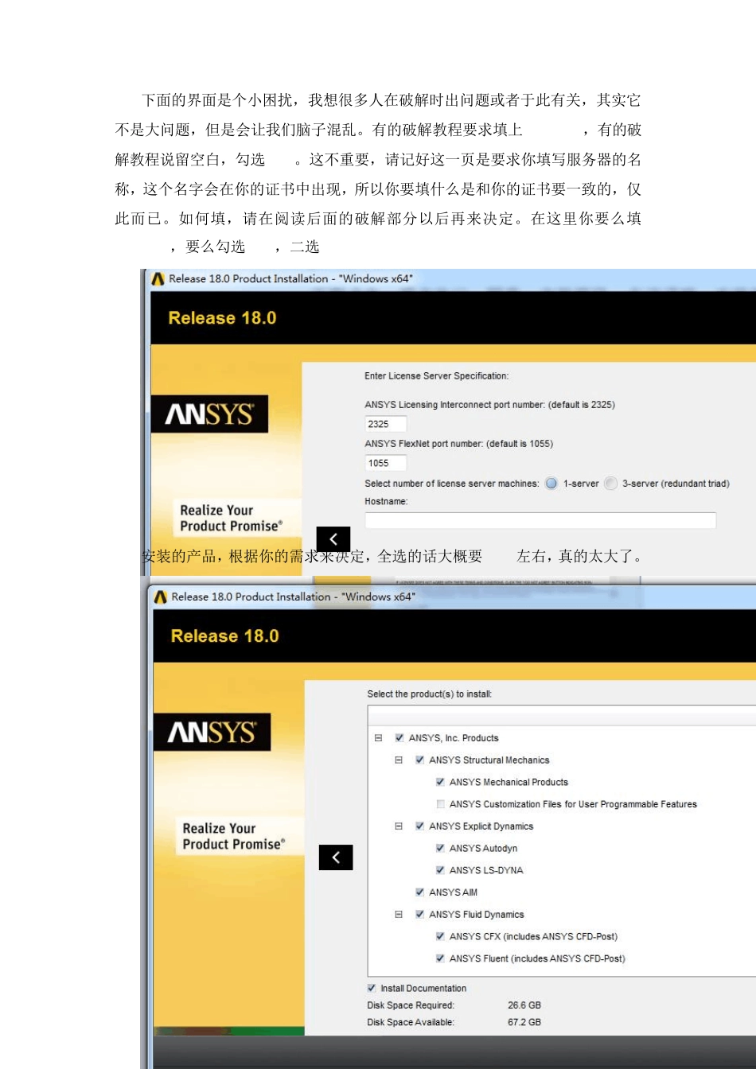Toggle the Install Documentation checkbox
This screenshot has width=756, height=1069.
pos(372,988)
